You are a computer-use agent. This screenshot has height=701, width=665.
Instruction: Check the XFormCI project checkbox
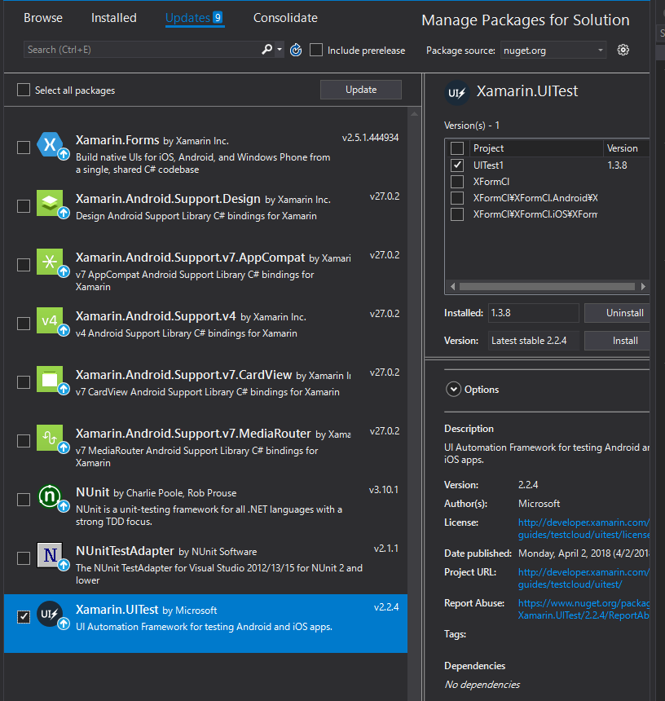click(456, 182)
